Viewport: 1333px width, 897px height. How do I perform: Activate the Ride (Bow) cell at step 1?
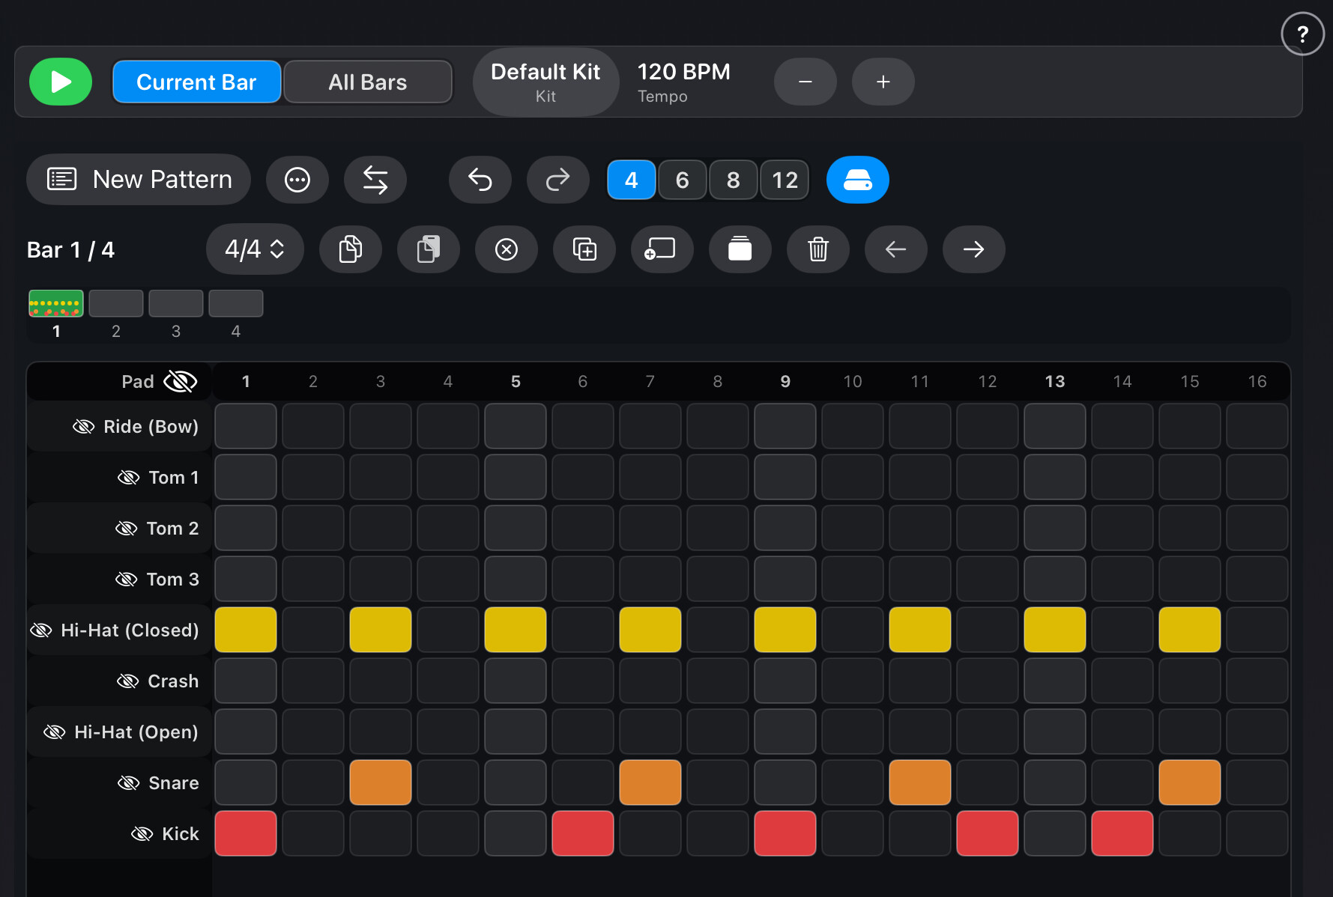246,426
